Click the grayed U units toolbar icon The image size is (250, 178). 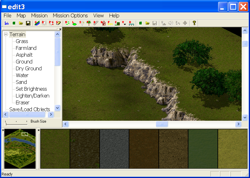[x=164, y=23]
